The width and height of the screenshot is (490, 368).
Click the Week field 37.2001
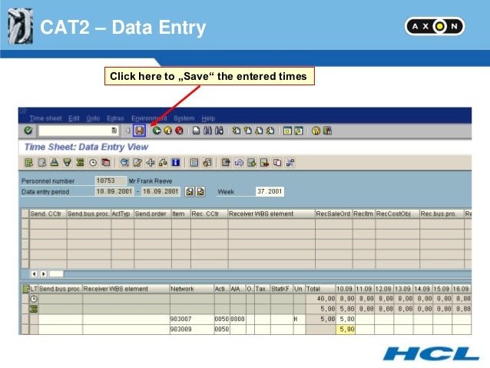270,191
